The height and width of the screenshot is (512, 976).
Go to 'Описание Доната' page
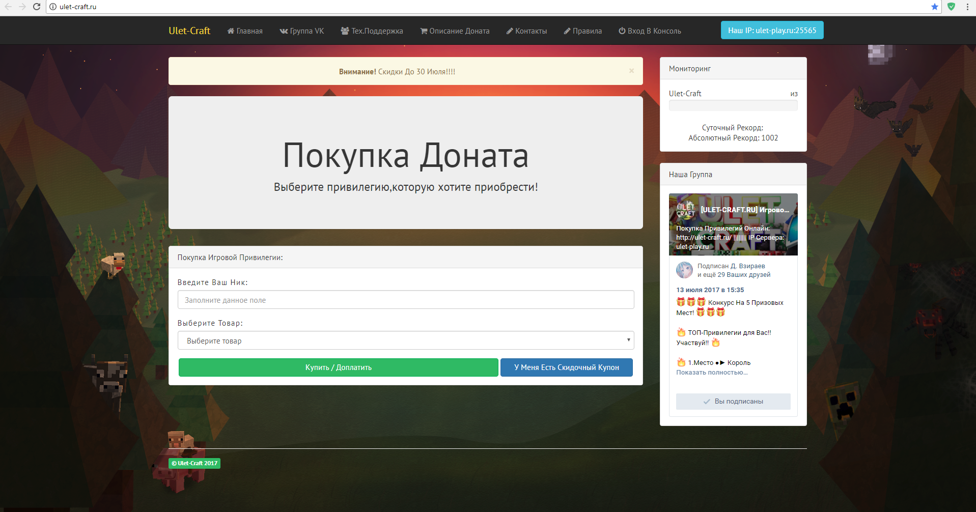[455, 31]
